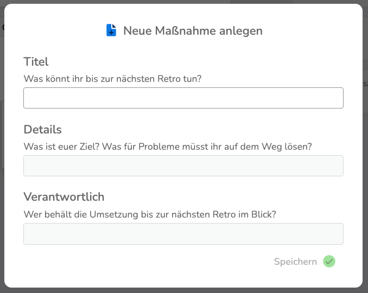The width and height of the screenshot is (368, 293).
Task: Focus the Verantwortlich input field
Action: [x=183, y=234]
